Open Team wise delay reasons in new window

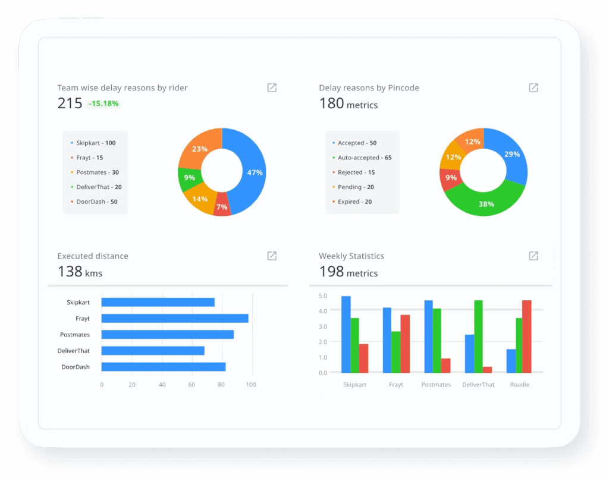tap(271, 87)
